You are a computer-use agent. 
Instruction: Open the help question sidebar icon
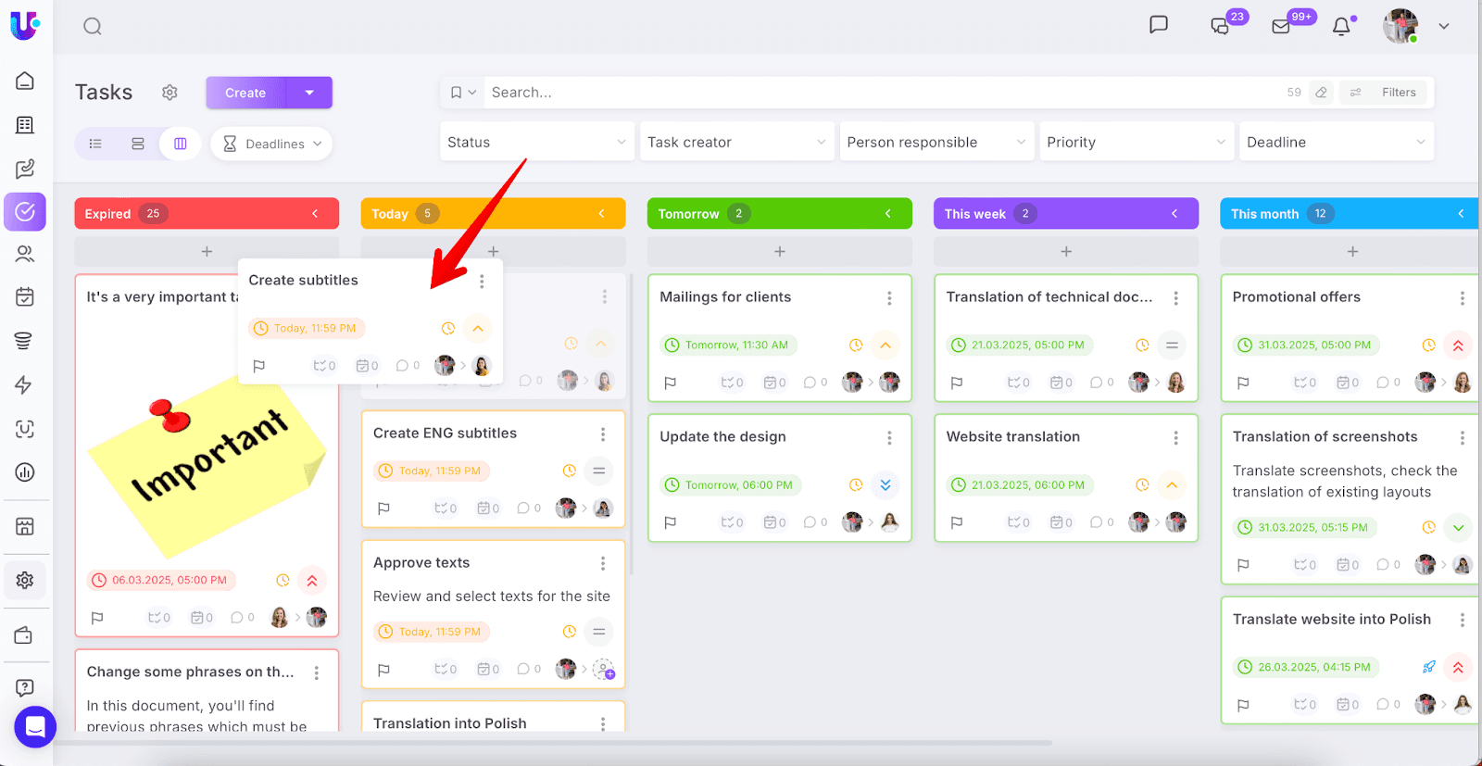coord(25,687)
